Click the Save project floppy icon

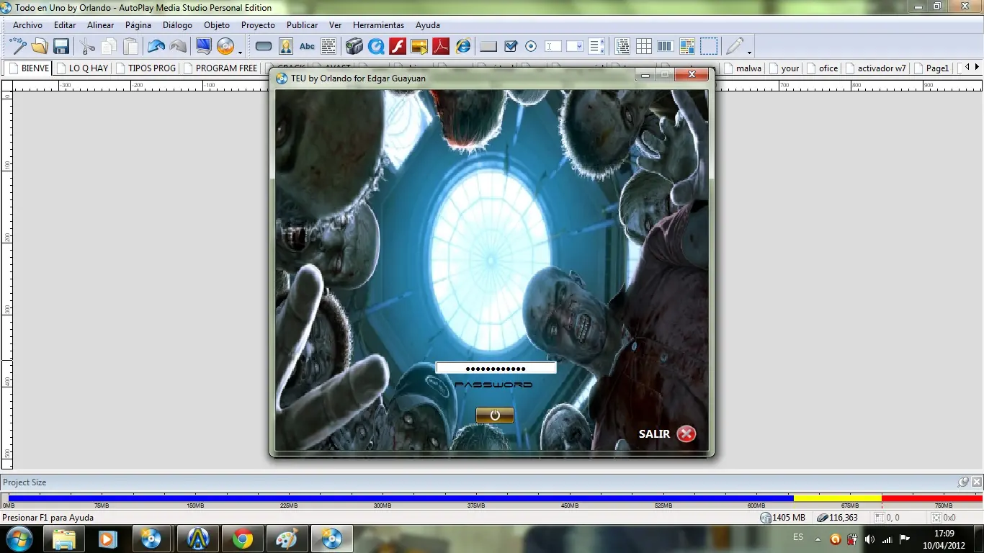[x=61, y=47]
